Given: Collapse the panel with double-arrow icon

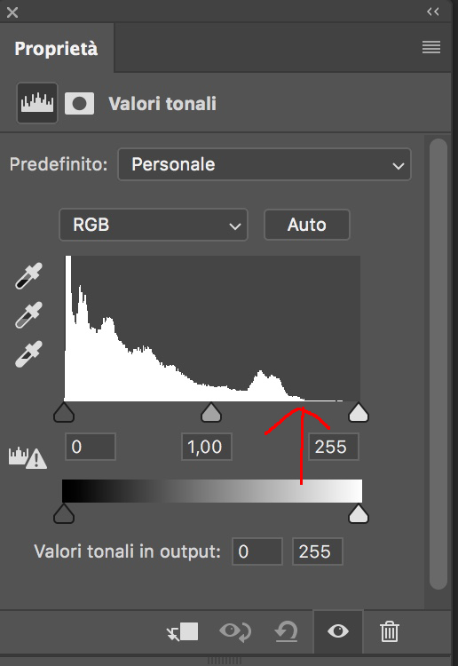Looking at the screenshot, I should pos(433,12).
